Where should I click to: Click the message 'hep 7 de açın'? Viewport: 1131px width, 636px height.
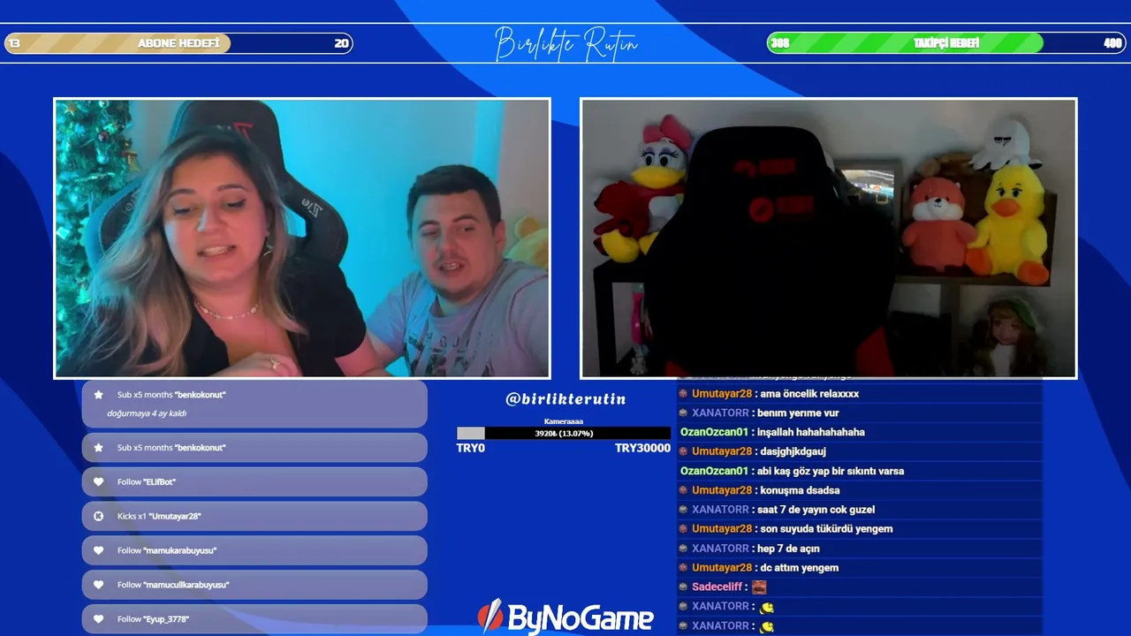click(788, 549)
